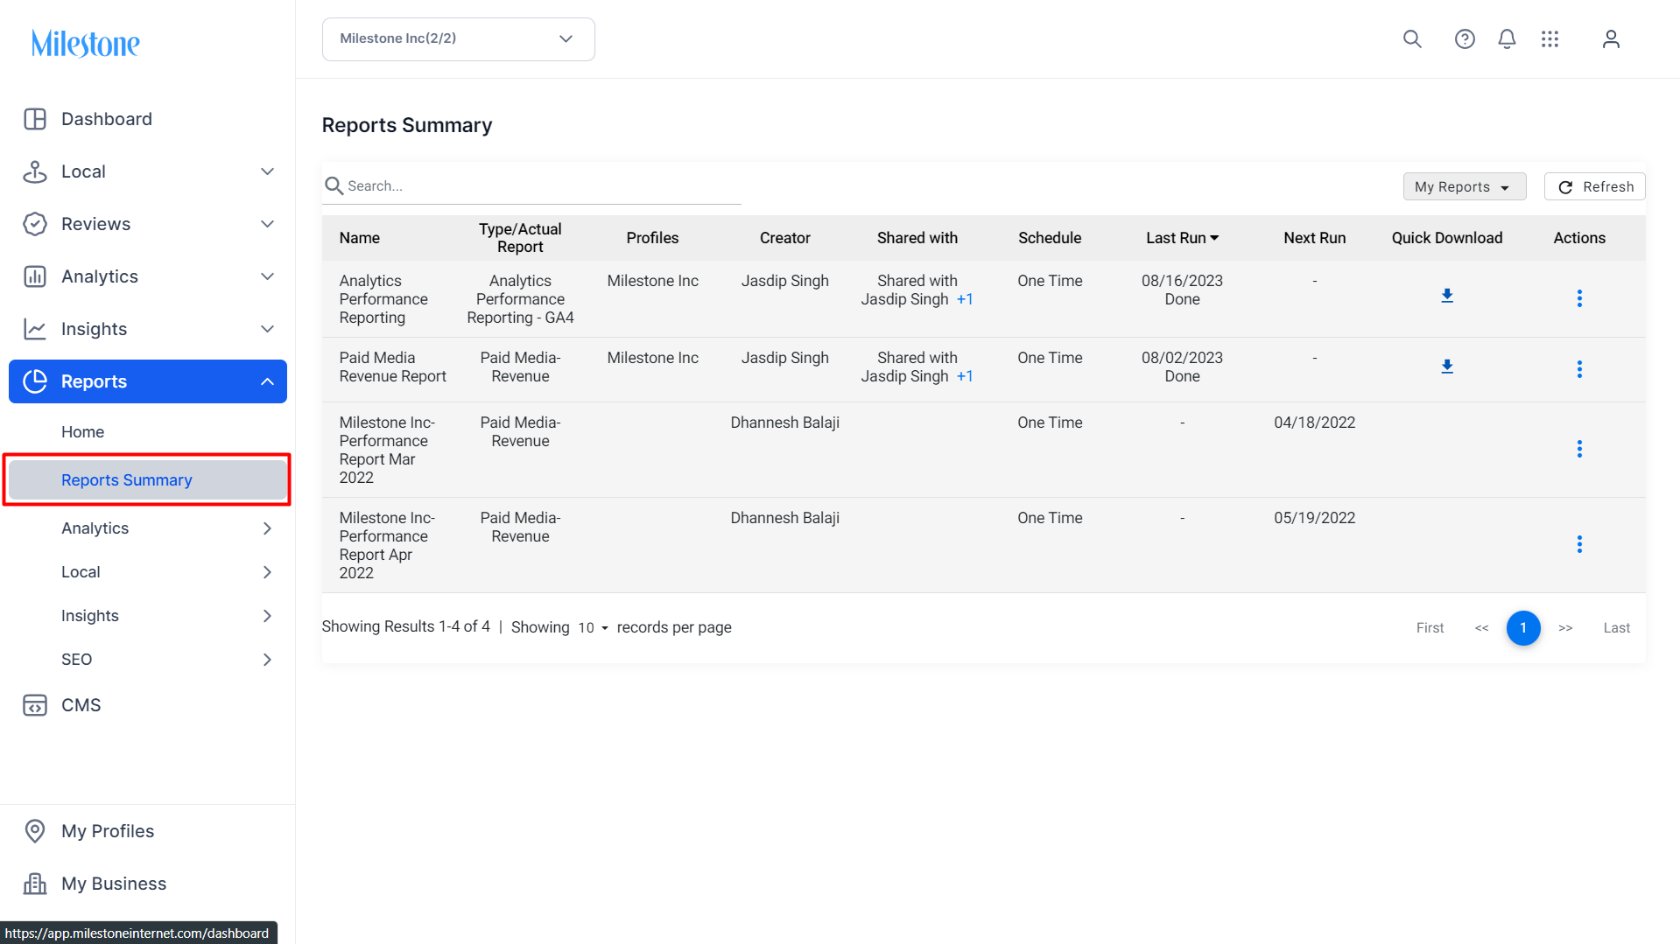Go to previous page with << button
Image resolution: width=1680 pixels, height=944 pixels.
point(1481,628)
